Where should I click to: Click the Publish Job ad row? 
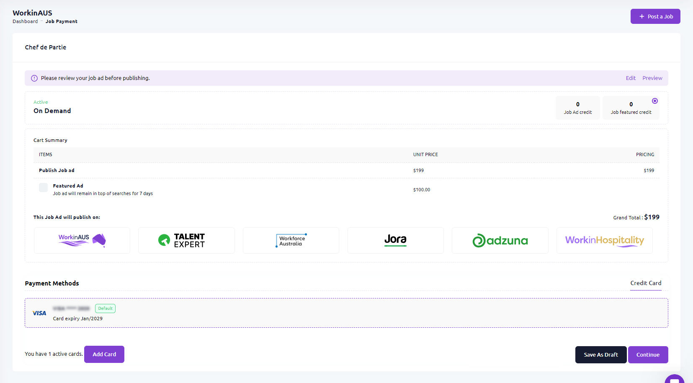coord(346,170)
